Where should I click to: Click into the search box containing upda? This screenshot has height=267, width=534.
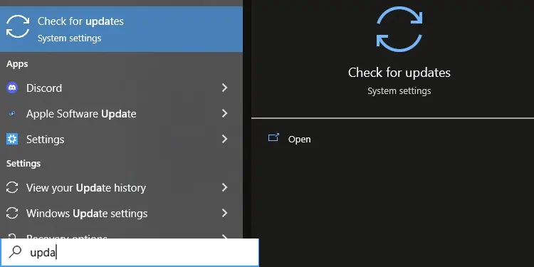(130, 252)
